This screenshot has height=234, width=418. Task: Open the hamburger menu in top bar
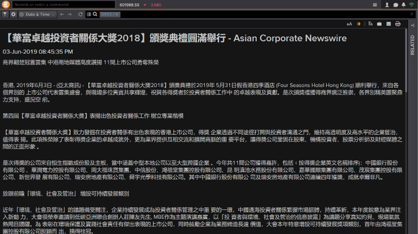coord(375,5)
